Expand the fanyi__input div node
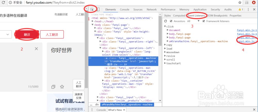Viewport: 258px width, 112px height. pyautogui.click(x=98, y=97)
